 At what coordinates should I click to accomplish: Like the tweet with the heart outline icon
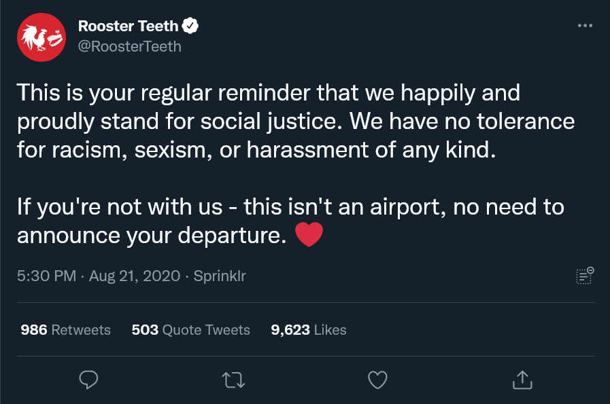tap(377, 380)
